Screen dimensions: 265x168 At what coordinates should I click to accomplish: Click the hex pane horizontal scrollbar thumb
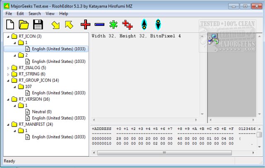click(x=164, y=153)
